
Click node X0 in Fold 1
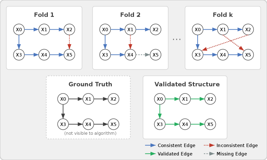coord(19,30)
